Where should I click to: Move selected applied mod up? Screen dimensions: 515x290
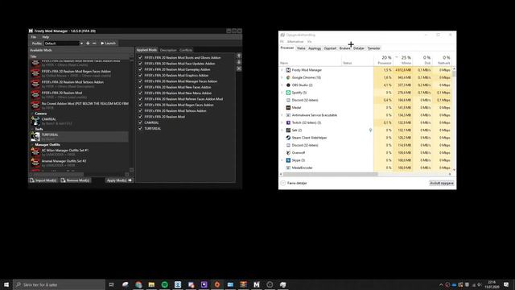[239, 56]
